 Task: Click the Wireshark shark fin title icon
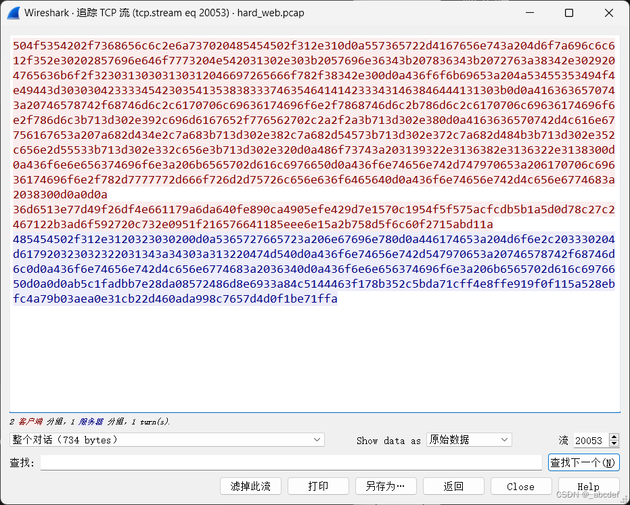(x=14, y=13)
